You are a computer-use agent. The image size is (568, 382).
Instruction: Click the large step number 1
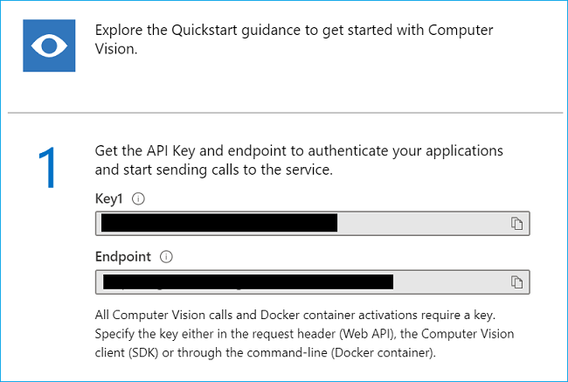48,168
